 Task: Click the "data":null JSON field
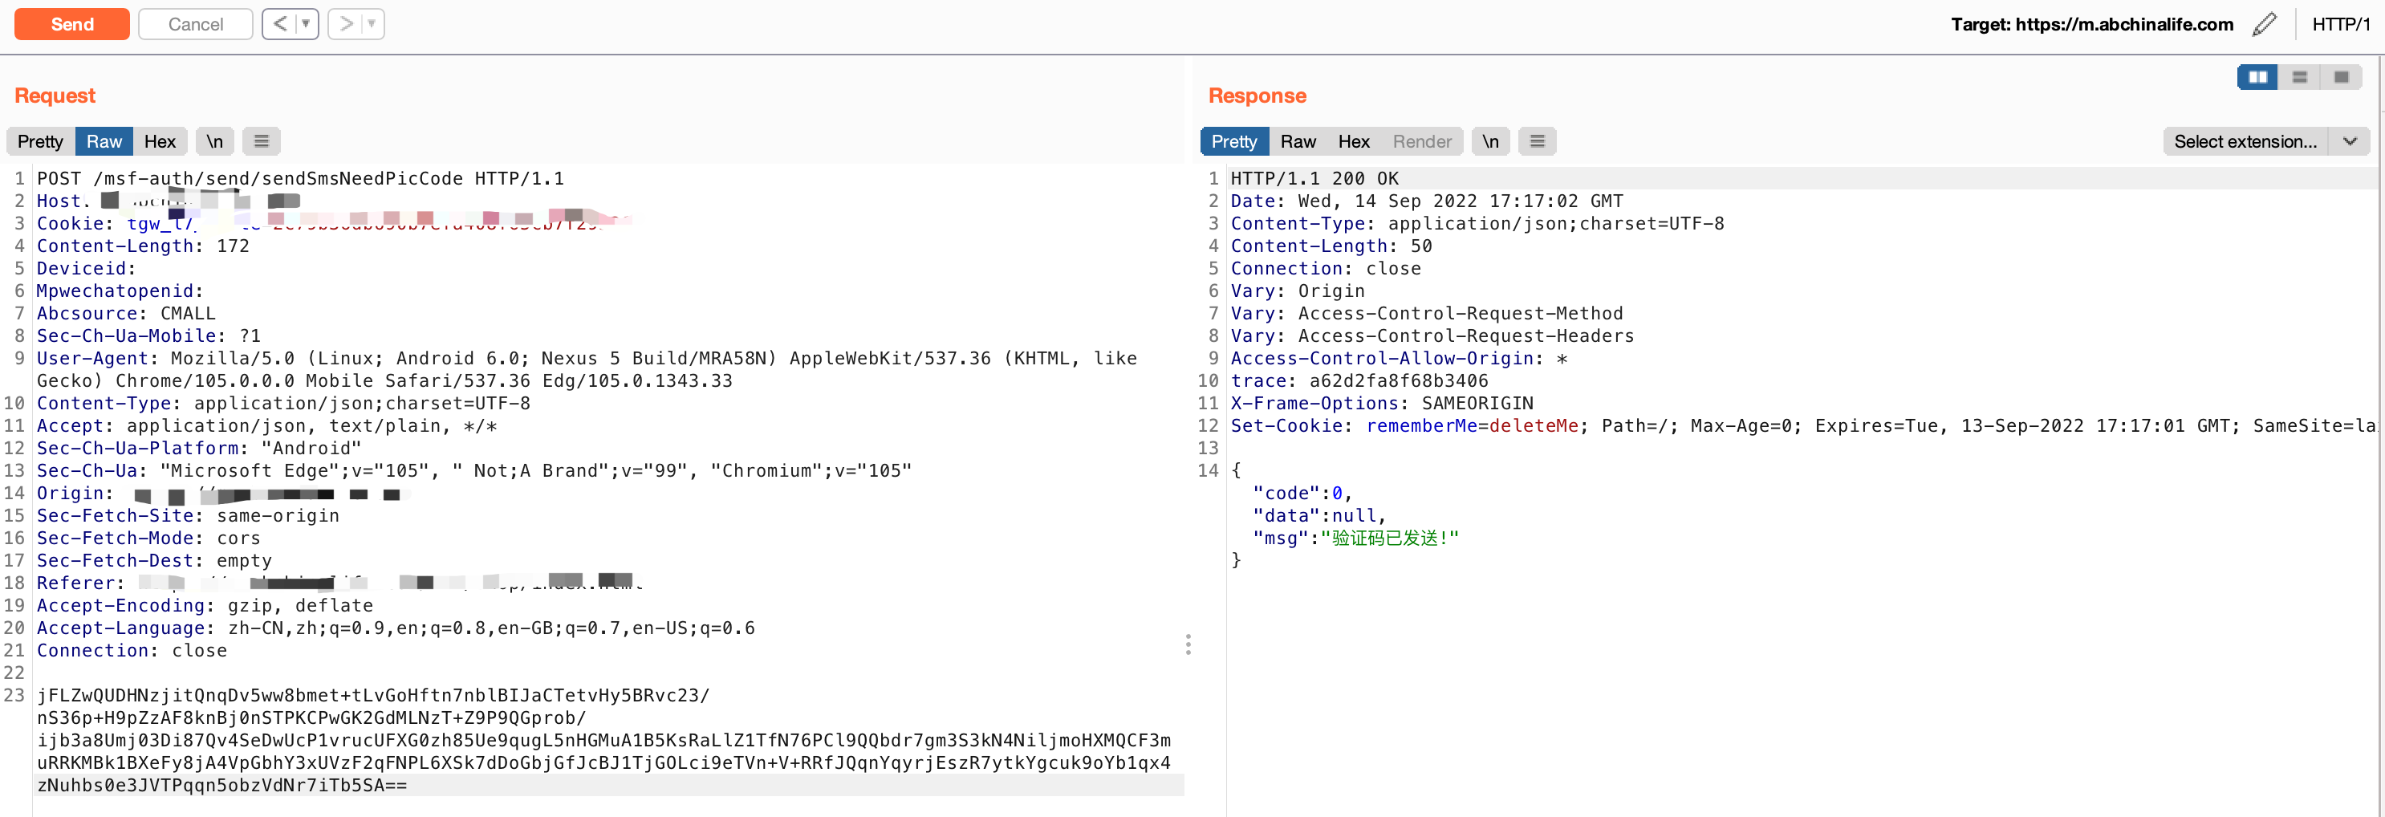[x=1319, y=516]
